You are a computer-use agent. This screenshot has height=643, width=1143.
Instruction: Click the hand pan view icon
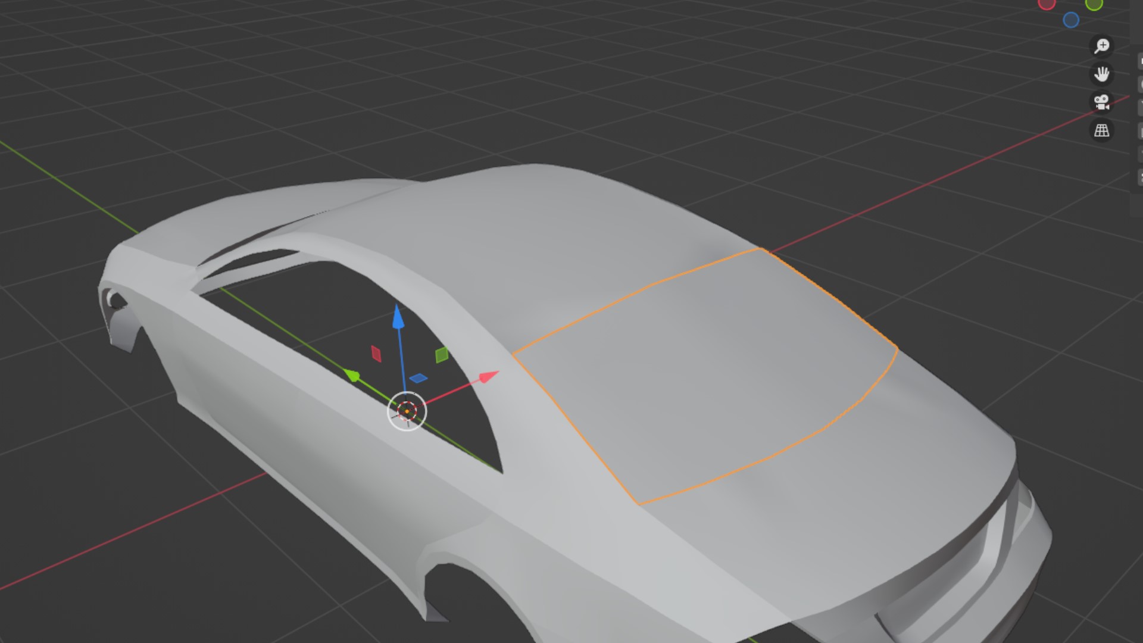1102,74
